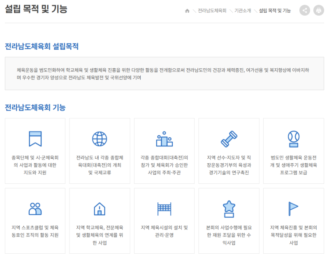Click the 지역 체육시설의 설치 및 관리·운영 text
329x257 pixels.
(164, 232)
